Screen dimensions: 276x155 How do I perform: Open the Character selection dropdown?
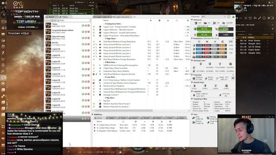(213, 17)
